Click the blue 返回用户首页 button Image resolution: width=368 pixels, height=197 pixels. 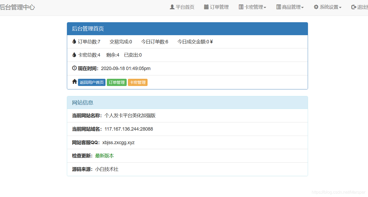[x=92, y=82]
